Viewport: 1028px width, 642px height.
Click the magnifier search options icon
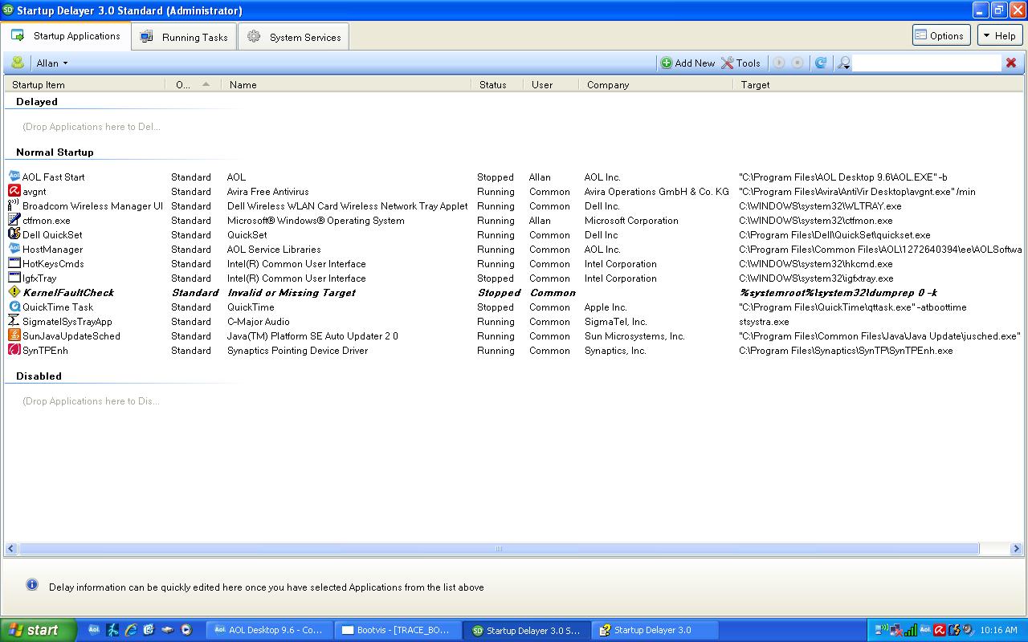(x=843, y=63)
